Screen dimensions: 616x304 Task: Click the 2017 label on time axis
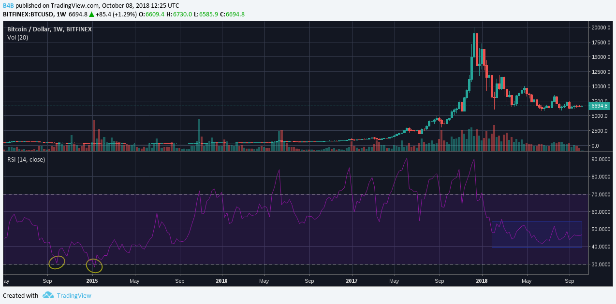[x=352, y=280]
